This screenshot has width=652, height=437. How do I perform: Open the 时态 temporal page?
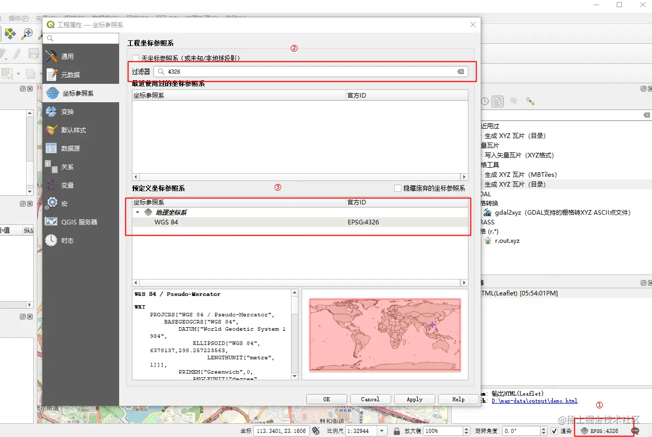(x=81, y=240)
